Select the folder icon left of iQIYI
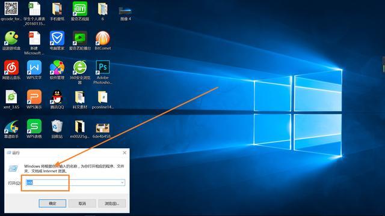The height and width of the screenshot is (216, 385). (x=57, y=9)
